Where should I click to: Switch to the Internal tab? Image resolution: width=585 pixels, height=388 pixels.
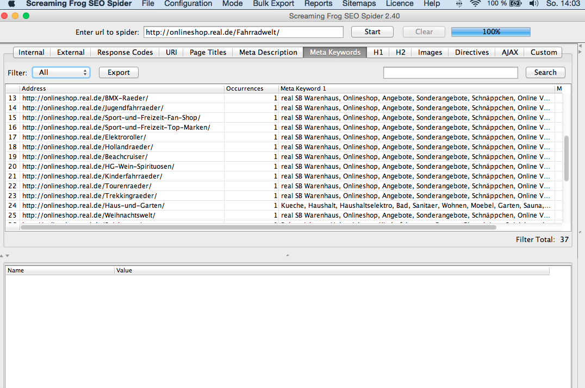click(32, 53)
